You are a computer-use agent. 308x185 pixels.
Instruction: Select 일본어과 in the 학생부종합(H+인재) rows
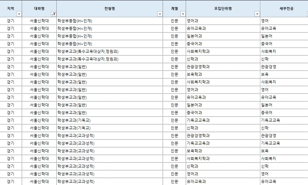point(194,36)
